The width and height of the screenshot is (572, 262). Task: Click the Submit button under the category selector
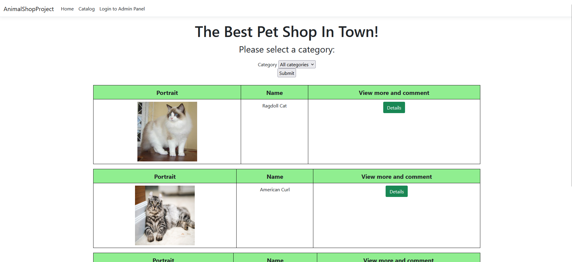286,73
